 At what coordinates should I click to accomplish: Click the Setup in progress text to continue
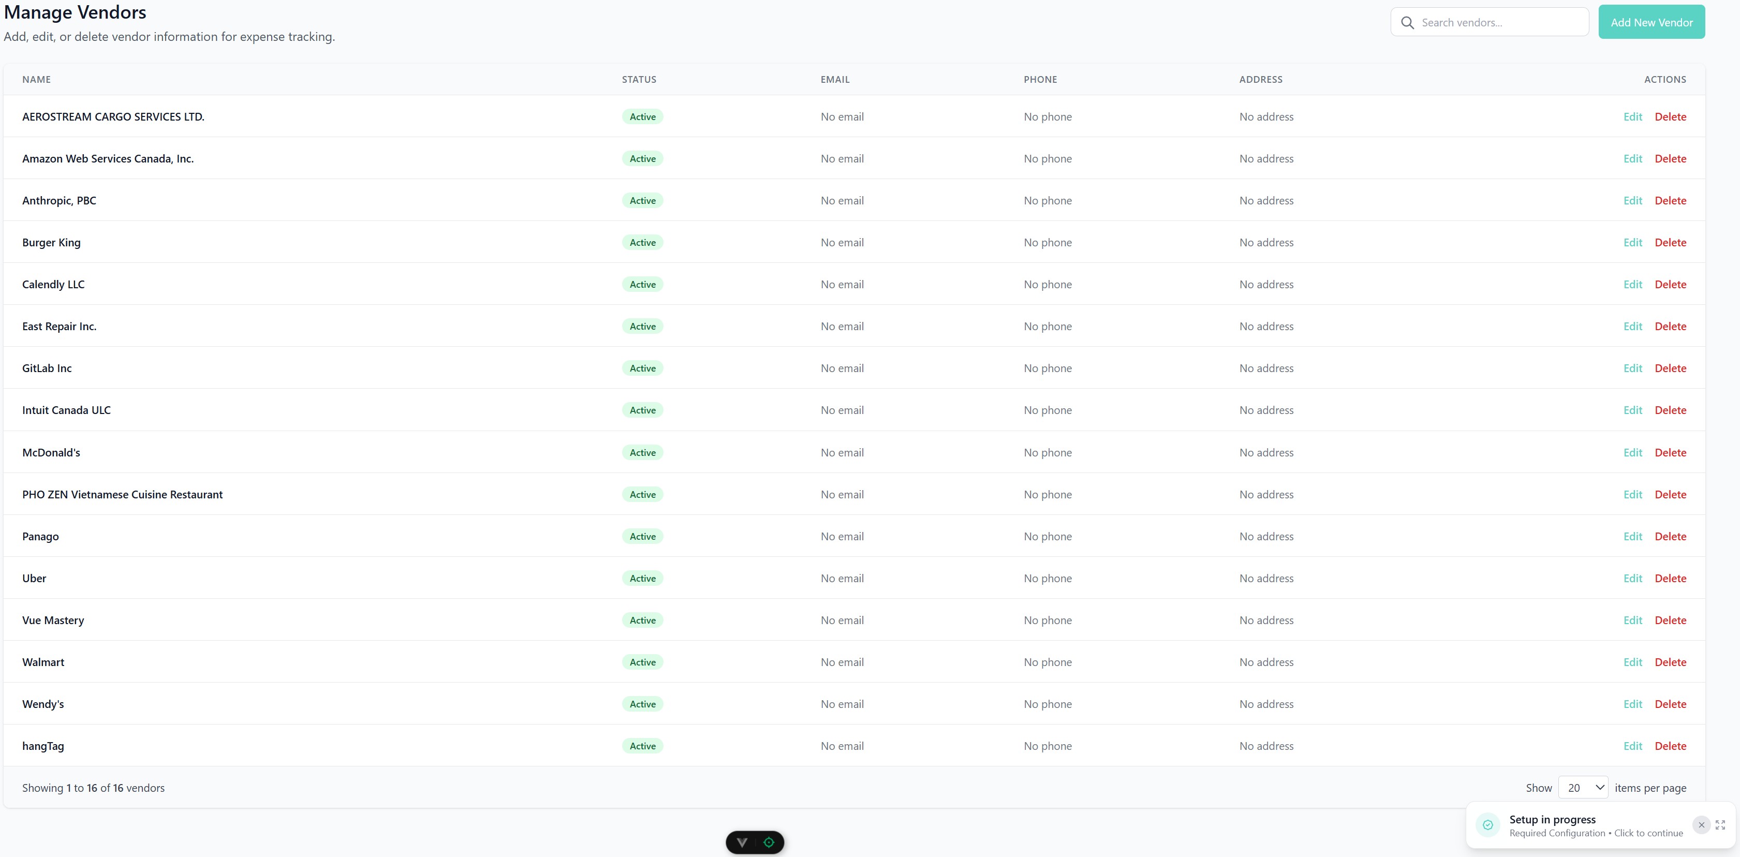[1552, 819]
